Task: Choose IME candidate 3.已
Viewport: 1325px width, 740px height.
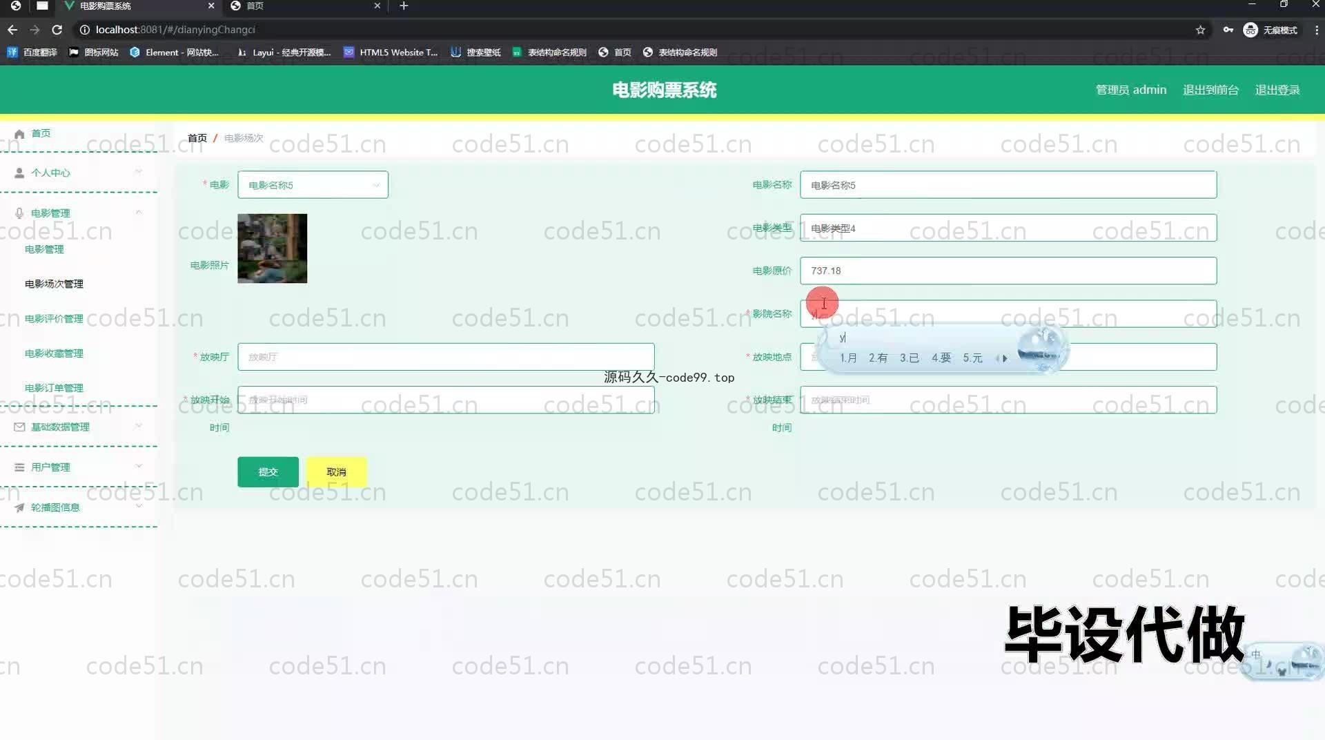Action: (909, 358)
